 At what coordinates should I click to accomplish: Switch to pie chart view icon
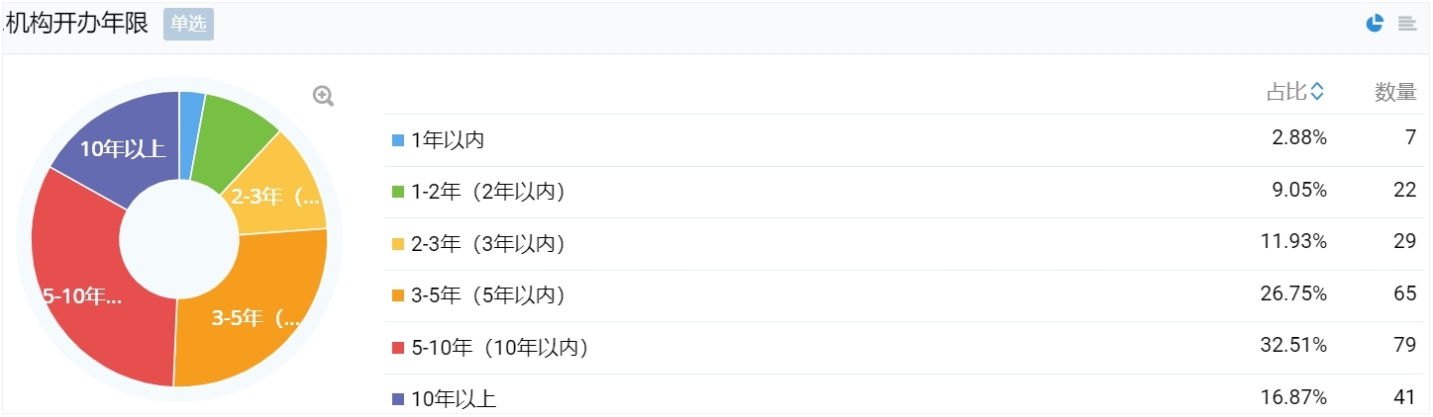click(1375, 23)
